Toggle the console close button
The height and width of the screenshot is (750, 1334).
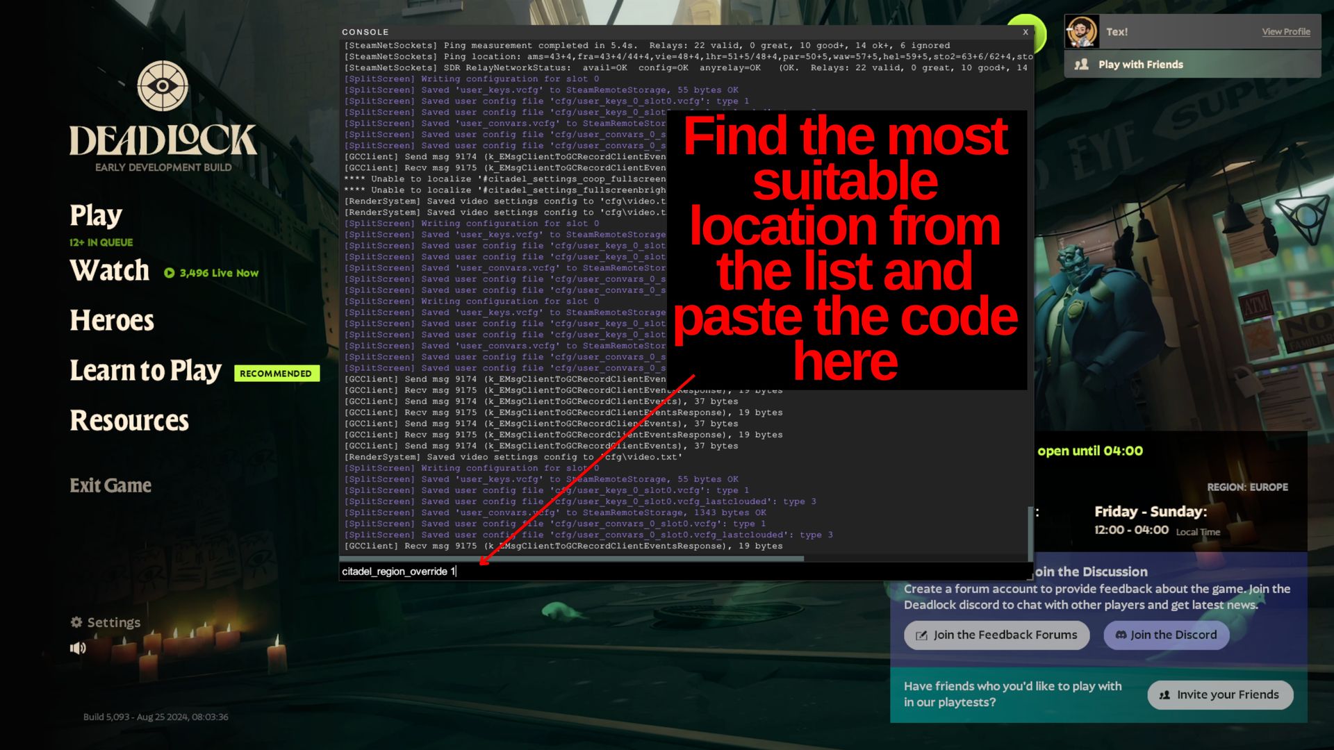[1026, 31]
